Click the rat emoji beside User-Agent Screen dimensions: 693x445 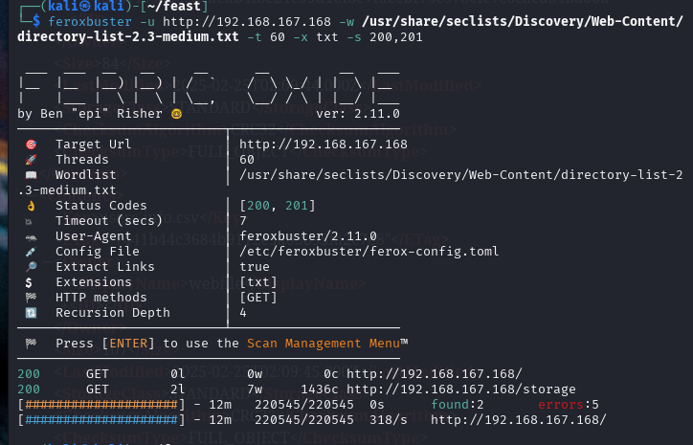[x=31, y=237]
